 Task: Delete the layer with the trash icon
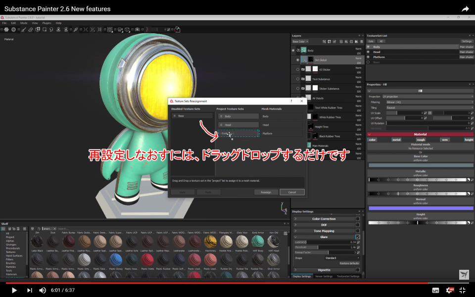tap(361, 42)
